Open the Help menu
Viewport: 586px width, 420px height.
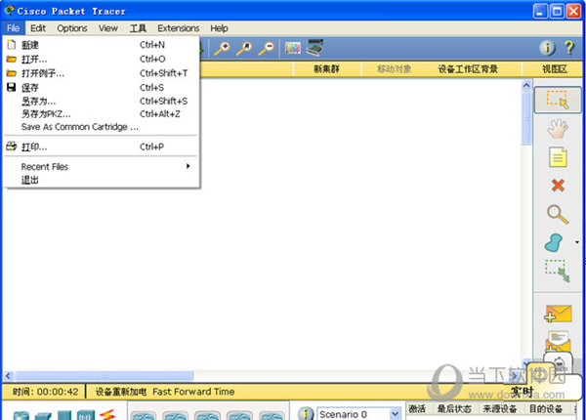(x=219, y=28)
